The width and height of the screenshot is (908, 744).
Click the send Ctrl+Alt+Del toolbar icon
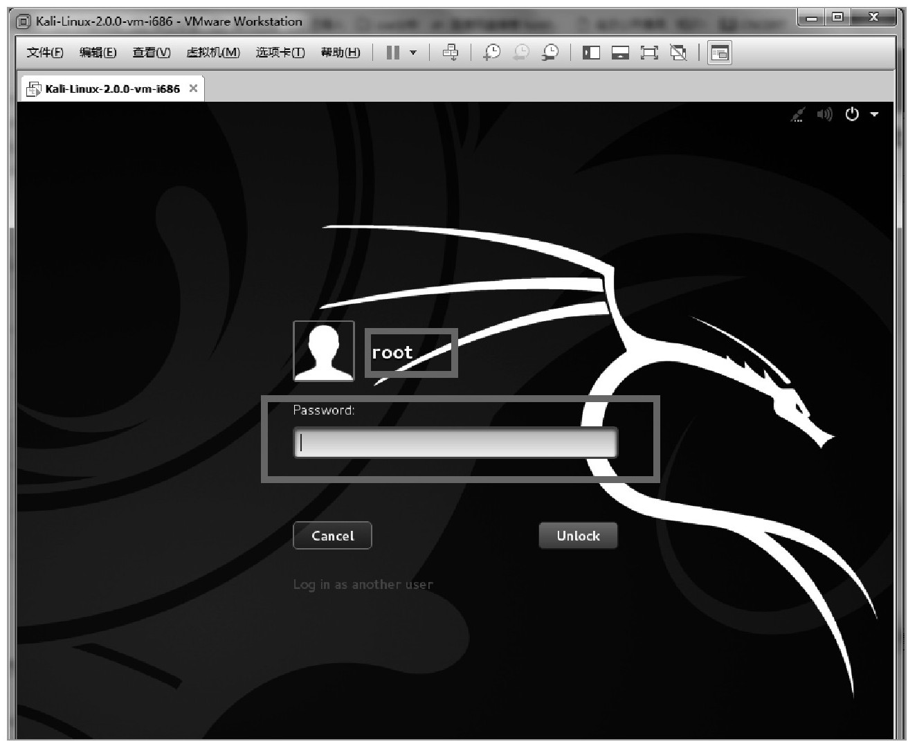[451, 53]
